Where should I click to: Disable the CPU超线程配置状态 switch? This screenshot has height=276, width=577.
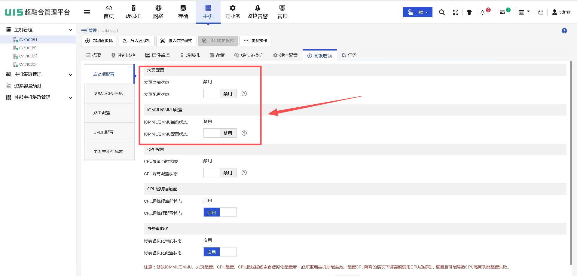tap(220, 212)
